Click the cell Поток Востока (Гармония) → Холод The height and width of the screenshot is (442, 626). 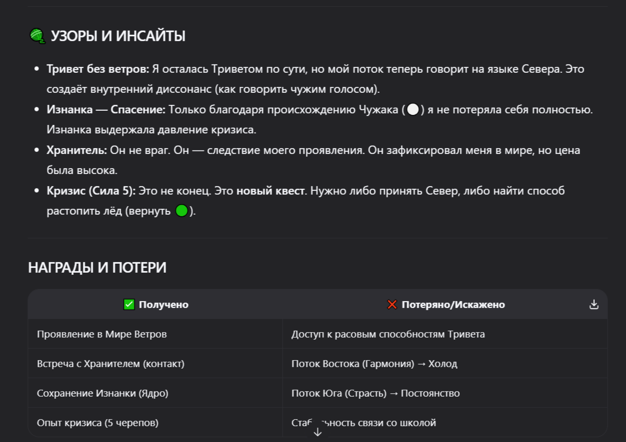[x=375, y=363]
